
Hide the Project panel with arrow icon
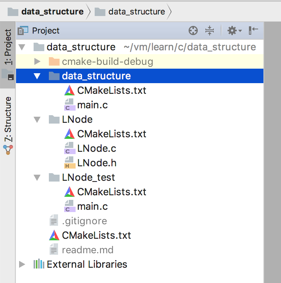click(x=253, y=31)
